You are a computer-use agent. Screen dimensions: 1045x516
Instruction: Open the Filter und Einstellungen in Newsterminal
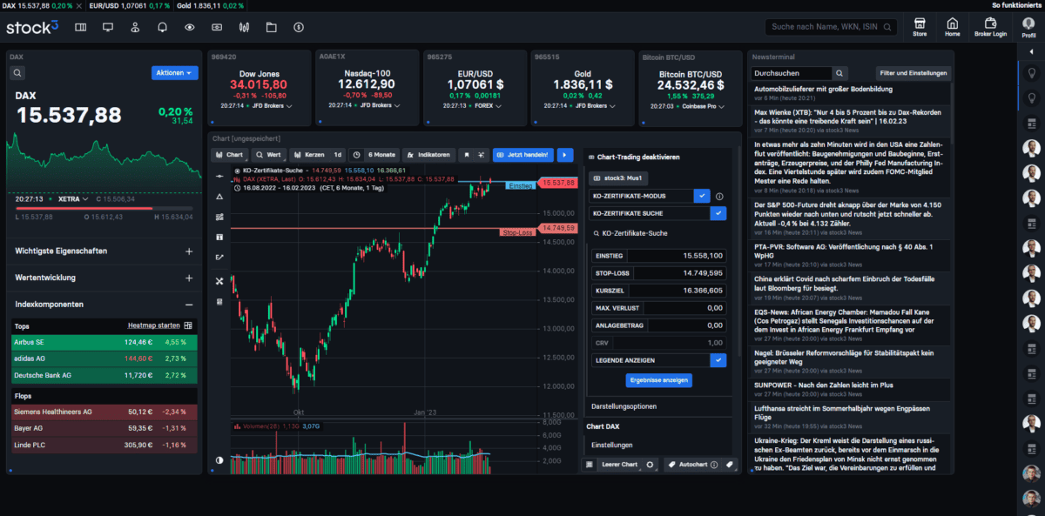click(913, 72)
